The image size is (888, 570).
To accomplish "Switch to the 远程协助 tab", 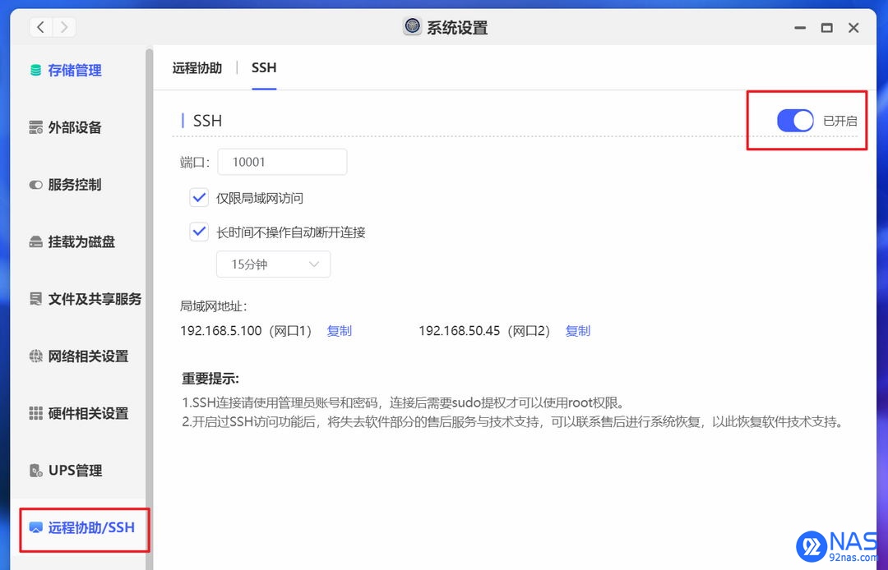I will (197, 68).
